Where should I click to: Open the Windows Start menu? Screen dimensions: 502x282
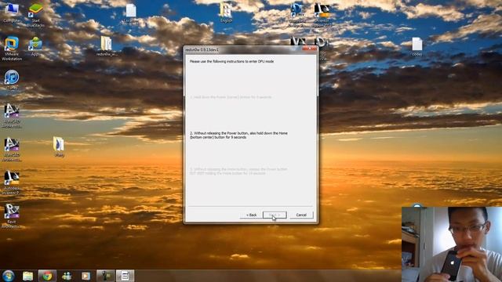point(9,276)
